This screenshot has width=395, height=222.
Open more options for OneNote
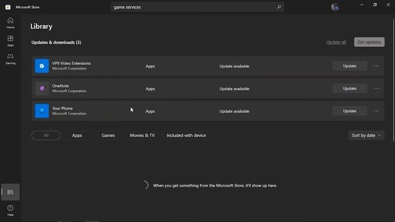tap(376, 88)
